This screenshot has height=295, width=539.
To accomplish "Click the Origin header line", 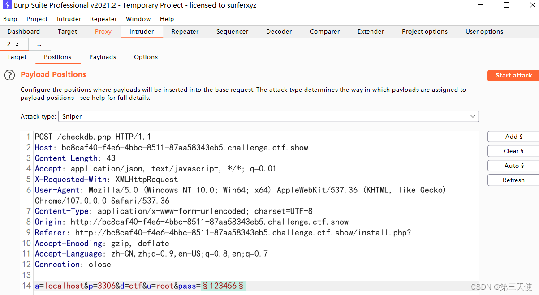I will pyautogui.click(x=192, y=222).
